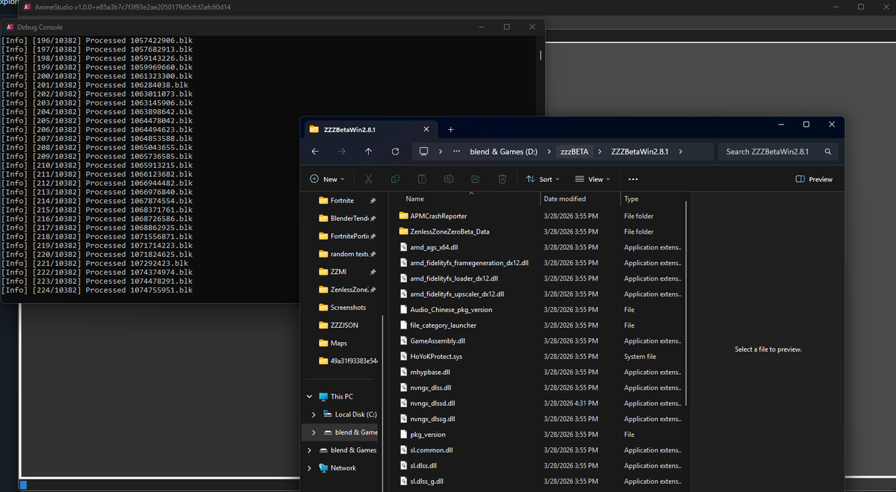896x492 pixels.
Task: Go up one folder level
Action: click(368, 152)
